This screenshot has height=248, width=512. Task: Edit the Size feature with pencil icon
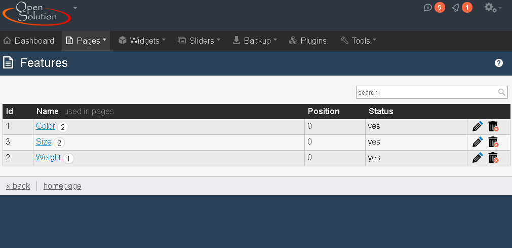pyautogui.click(x=478, y=142)
